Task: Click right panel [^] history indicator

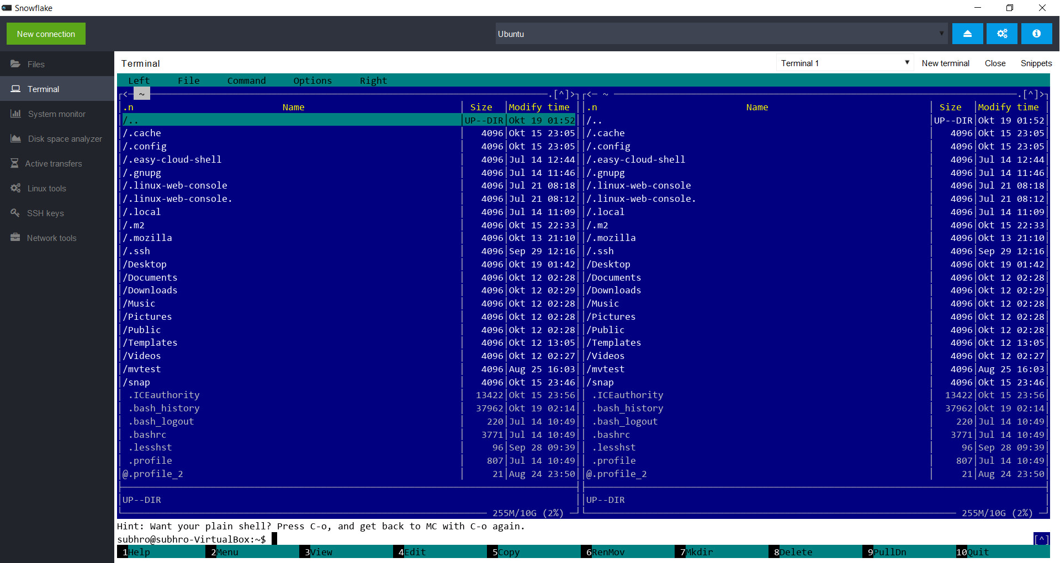Action: 1031,94
